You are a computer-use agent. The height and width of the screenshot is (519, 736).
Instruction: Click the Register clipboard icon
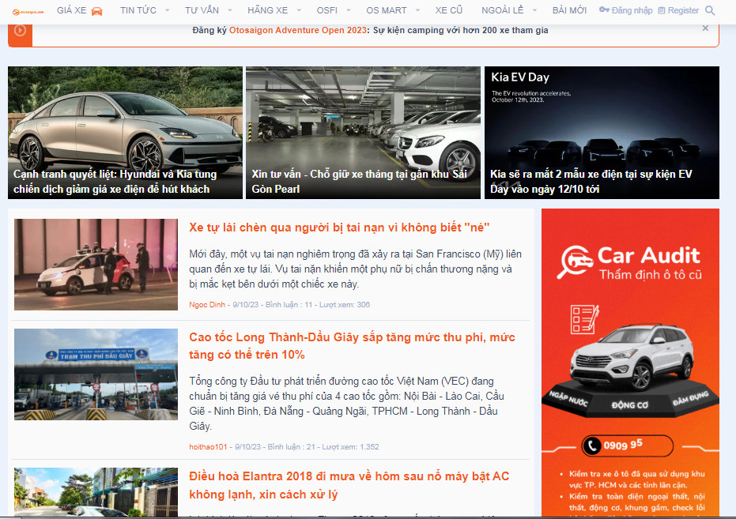(x=662, y=11)
